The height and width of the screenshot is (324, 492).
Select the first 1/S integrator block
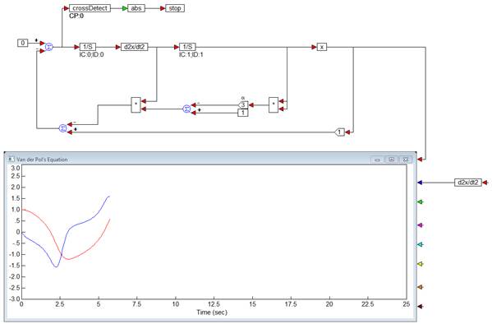88,47
